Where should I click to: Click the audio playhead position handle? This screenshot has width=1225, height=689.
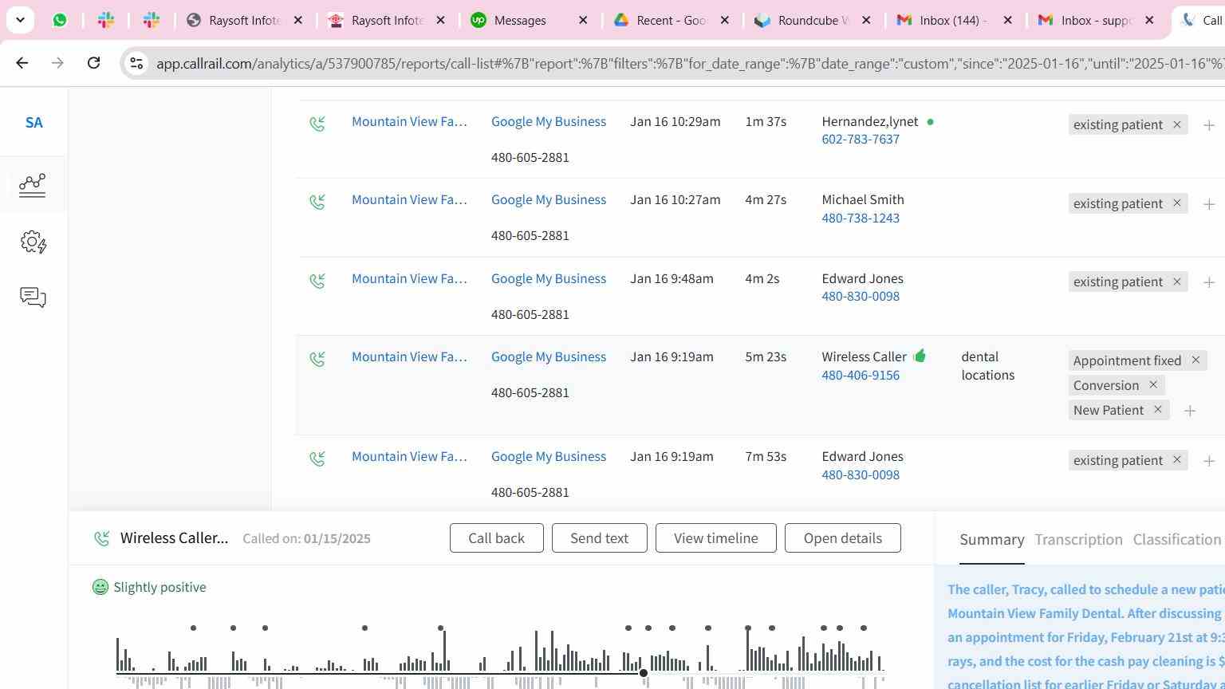(x=644, y=674)
